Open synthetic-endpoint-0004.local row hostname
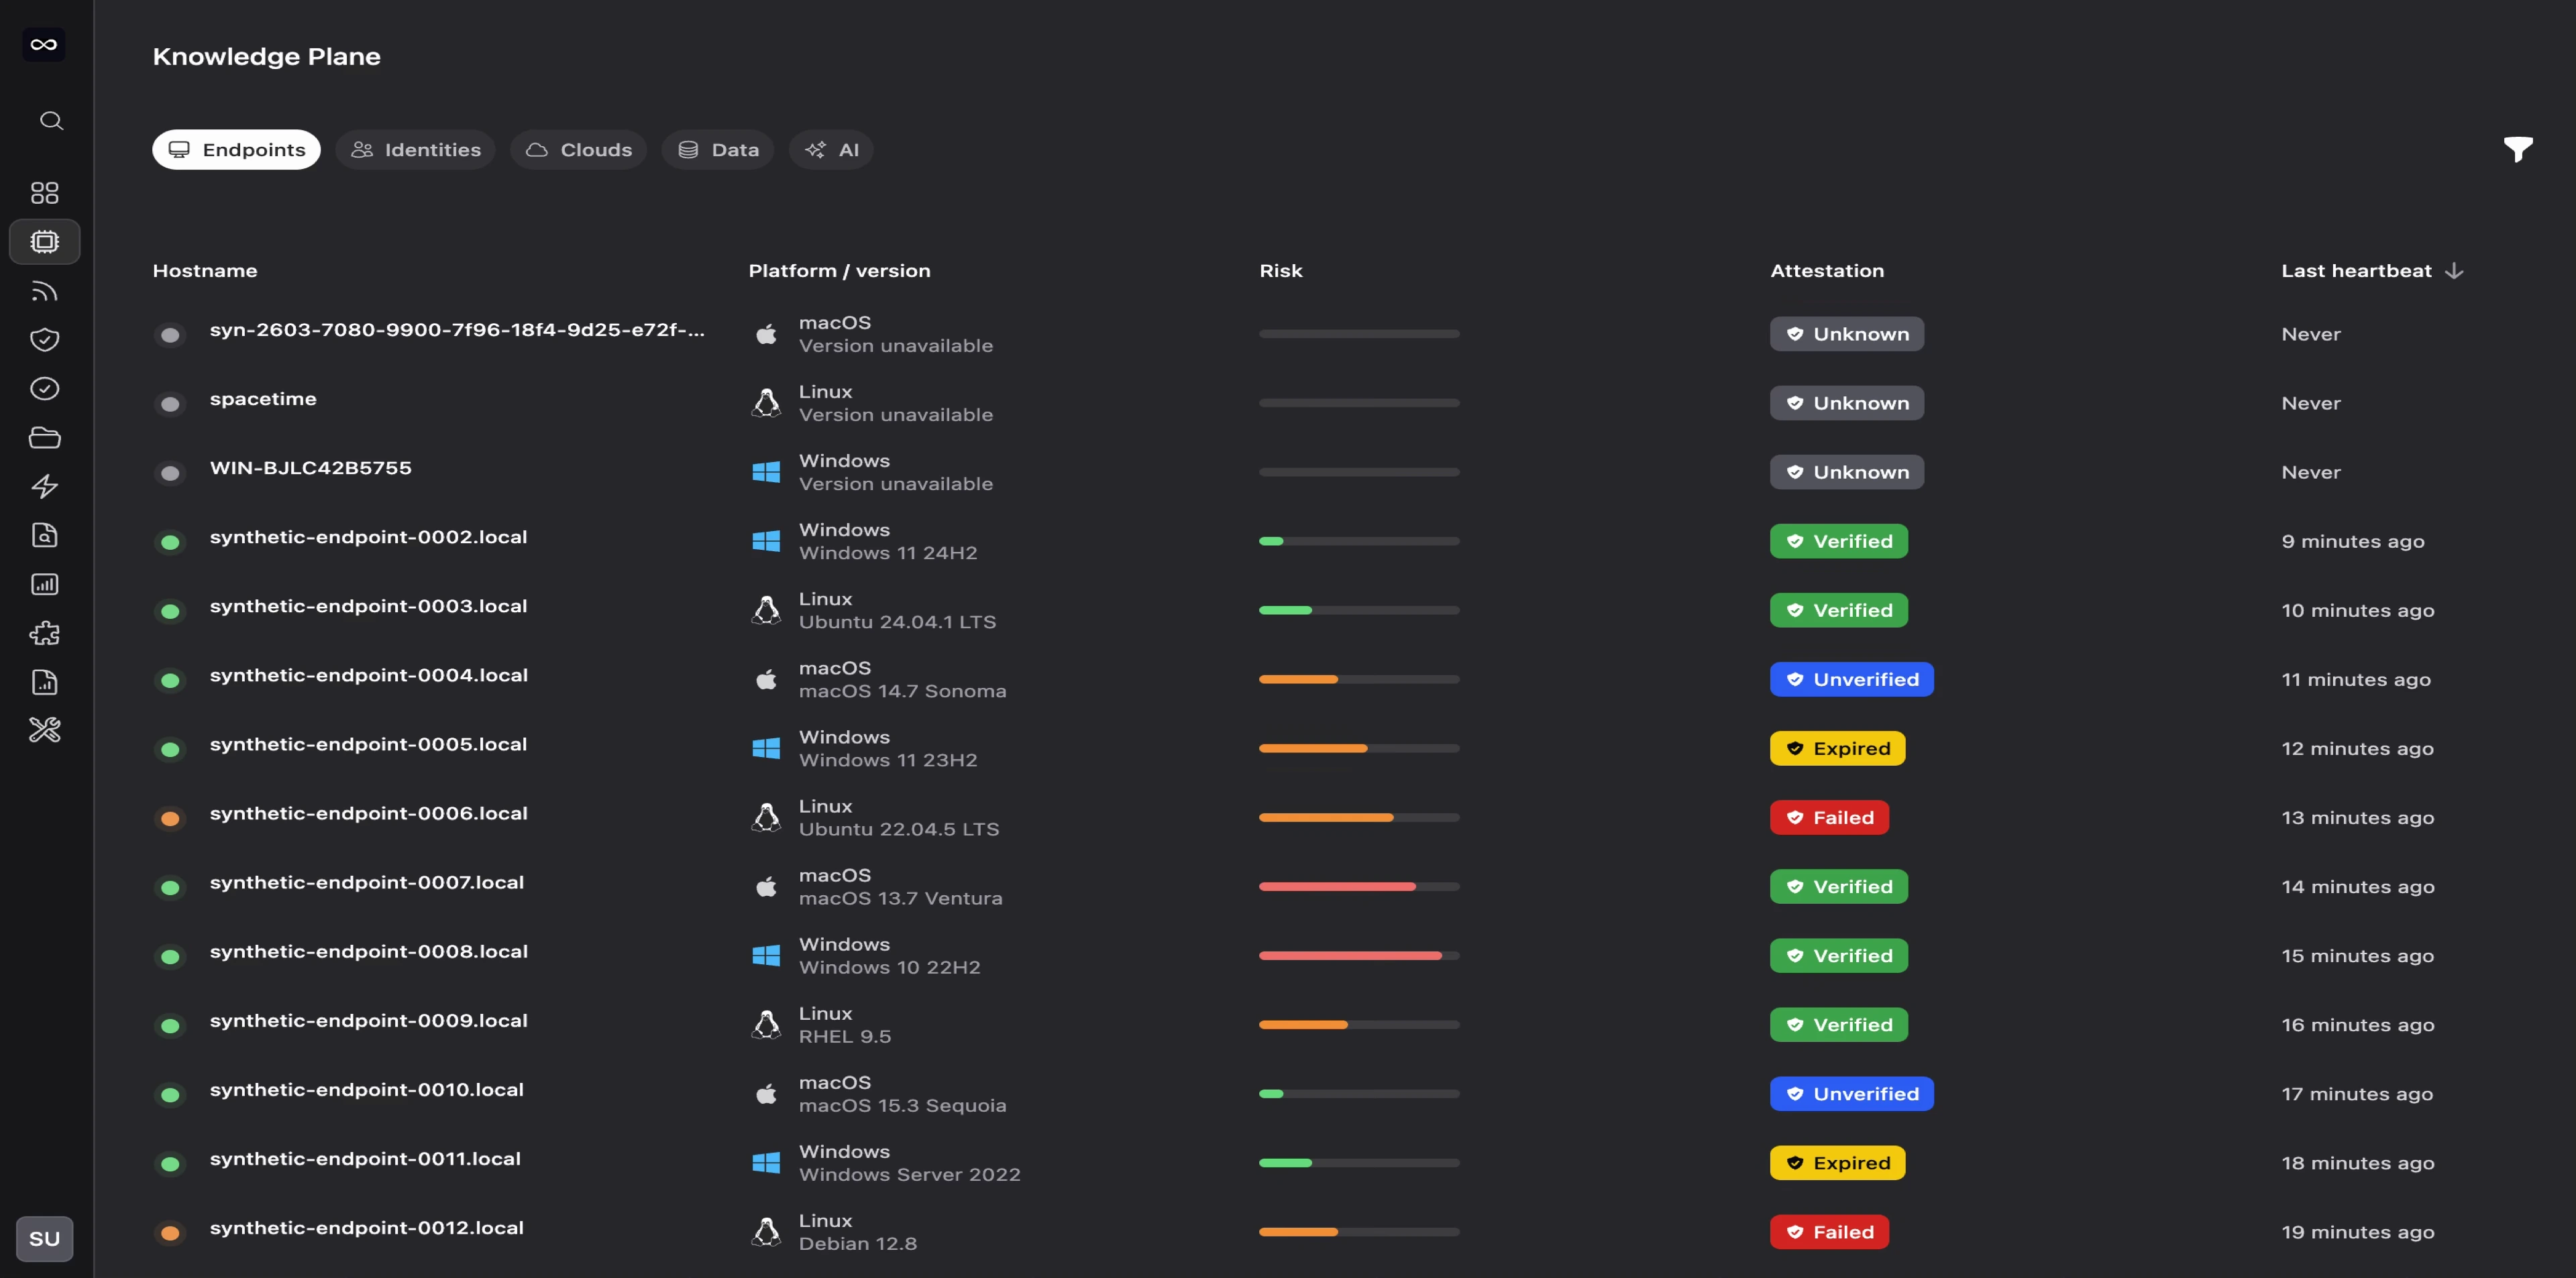 (x=368, y=675)
